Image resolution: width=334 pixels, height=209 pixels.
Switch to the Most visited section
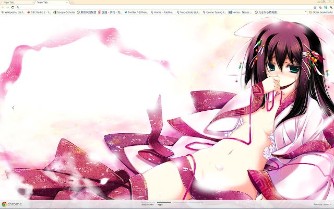click(148, 204)
